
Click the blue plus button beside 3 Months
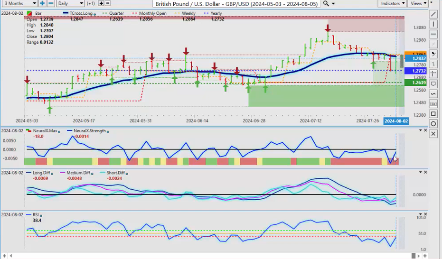pyautogui.click(x=42, y=3)
